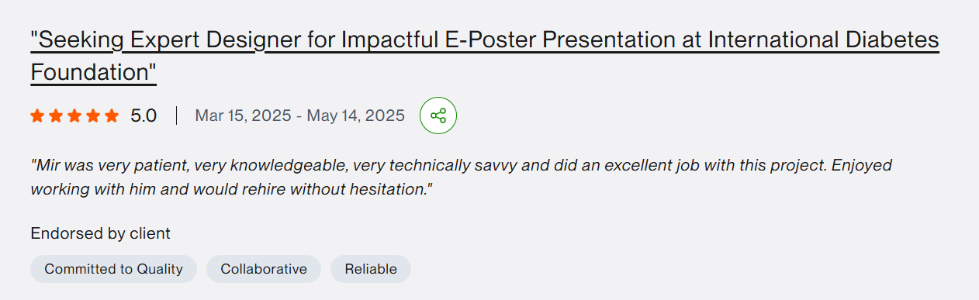Select the Collaborative endorsement tag
The image size is (979, 300).
pos(264,269)
